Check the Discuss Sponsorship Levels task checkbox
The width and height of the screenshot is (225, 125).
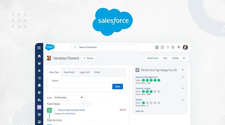56,110
